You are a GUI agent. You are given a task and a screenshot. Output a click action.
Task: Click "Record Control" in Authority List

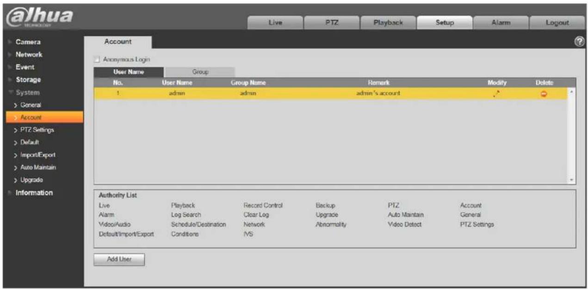pyautogui.click(x=263, y=205)
